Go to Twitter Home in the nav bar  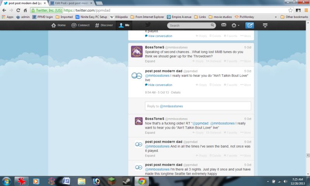point(59,25)
